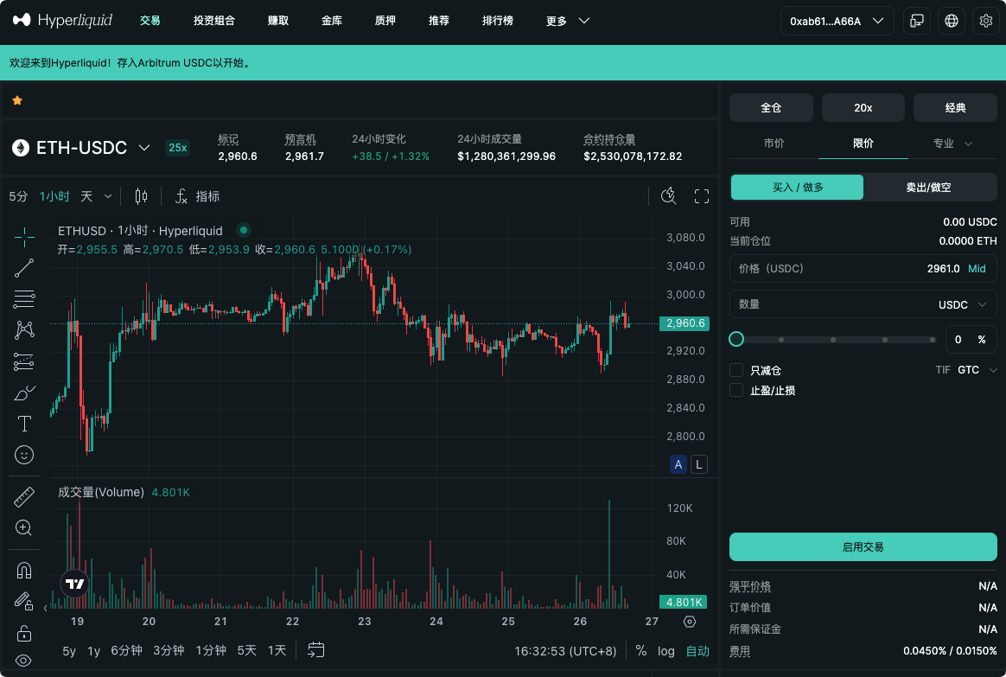
Task: Select the text annotation tool
Action: pyautogui.click(x=23, y=424)
